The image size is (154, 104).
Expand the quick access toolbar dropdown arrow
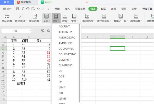tap(49, 9)
